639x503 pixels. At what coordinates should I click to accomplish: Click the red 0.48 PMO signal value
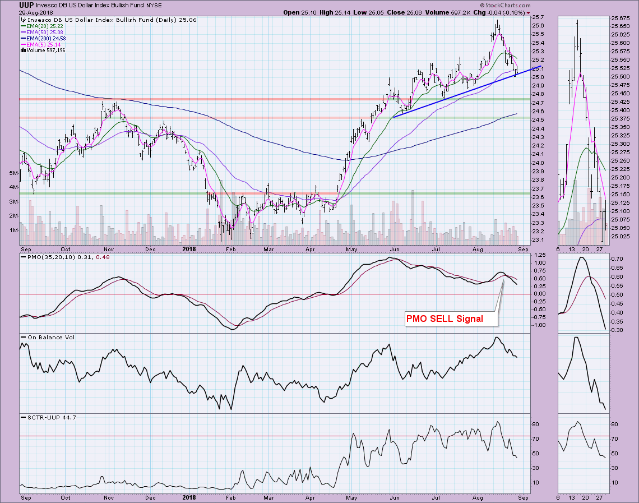(x=103, y=257)
